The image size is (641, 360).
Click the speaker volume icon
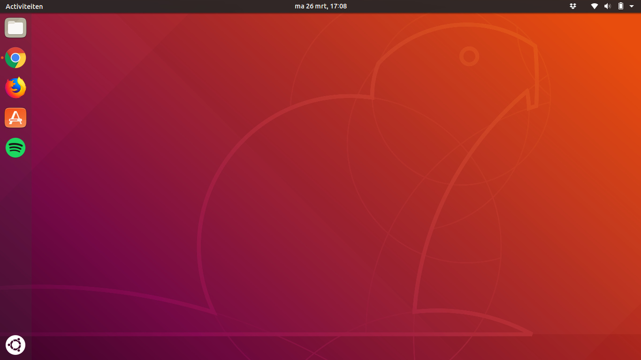[x=607, y=6]
